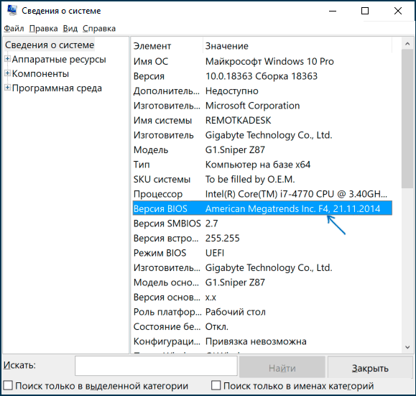Open the Вид menu
The image size is (416, 396).
pyautogui.click(x=70, y=29)
